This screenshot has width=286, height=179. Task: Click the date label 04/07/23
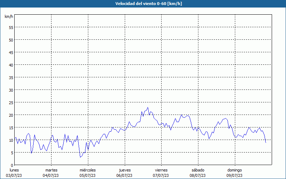click(51, 175)
